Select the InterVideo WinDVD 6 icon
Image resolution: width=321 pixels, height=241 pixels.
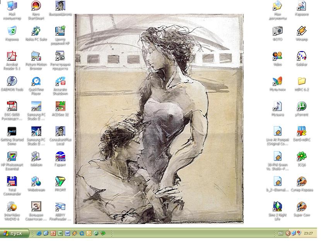12,207
